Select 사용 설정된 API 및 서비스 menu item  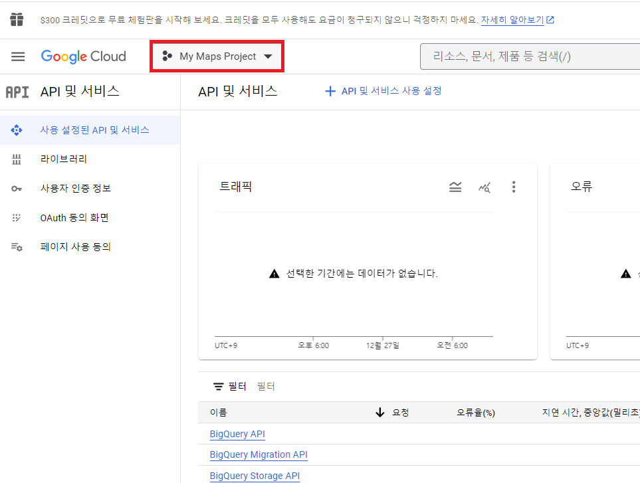click(x=90, y=130)
